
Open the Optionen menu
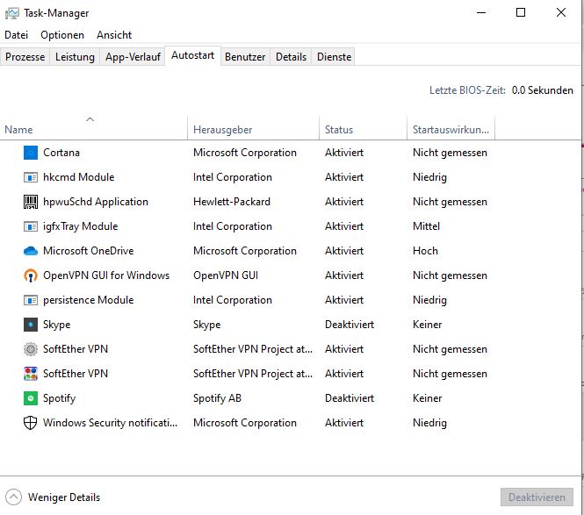click(x=62, y=35)
